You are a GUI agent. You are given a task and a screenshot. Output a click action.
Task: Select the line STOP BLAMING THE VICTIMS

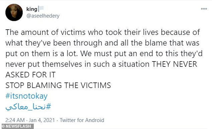point(58,85)
